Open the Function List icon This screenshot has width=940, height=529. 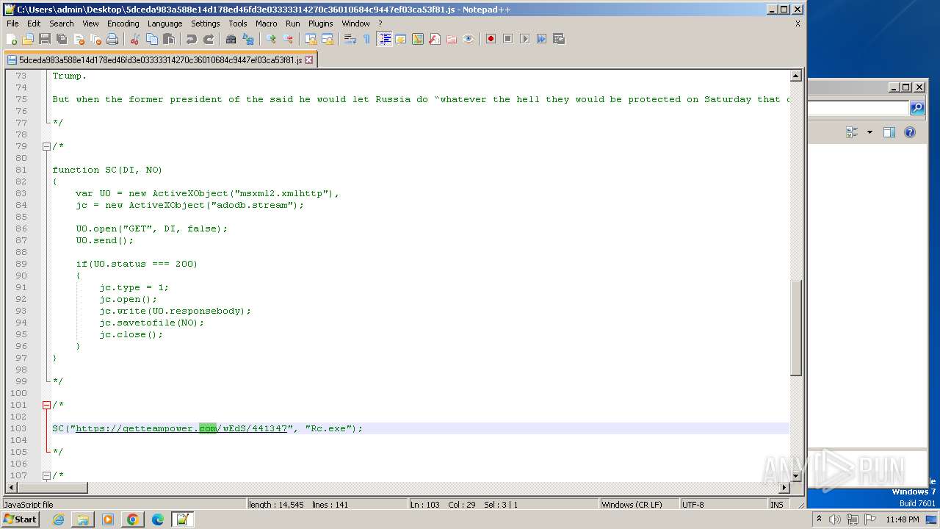click(x=435, y=39)
